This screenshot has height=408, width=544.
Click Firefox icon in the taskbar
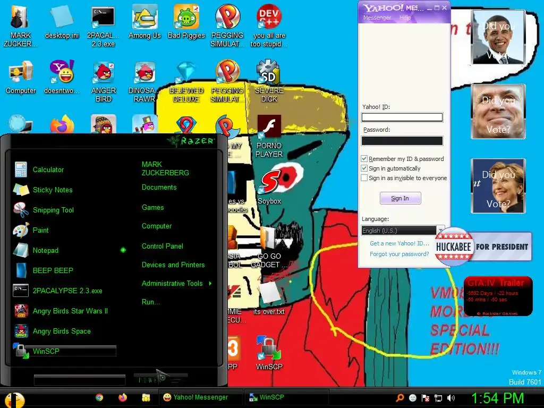[123, 397]
